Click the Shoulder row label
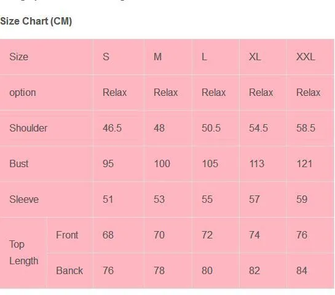This screenshot has width=335, height=295. click(x=28, y=128)
